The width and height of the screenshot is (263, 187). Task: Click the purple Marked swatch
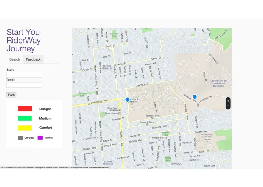pyautogui.click(x=40, y=138)
